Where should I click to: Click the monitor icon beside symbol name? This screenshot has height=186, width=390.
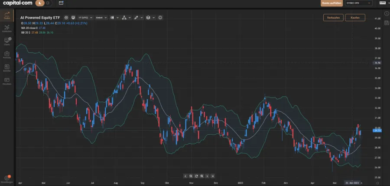(x=73, y=18)
